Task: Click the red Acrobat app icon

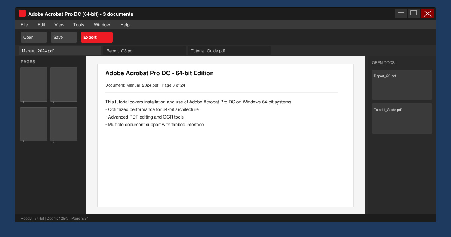Action: coord(22,13)
